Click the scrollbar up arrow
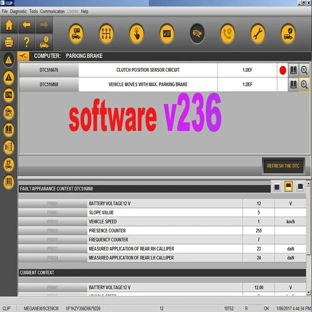This screenshot has height=312, width=312. [308, 183]
